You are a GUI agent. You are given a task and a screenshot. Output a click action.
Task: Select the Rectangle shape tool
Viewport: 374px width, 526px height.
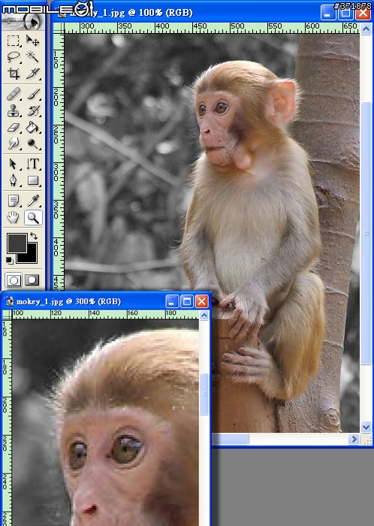coord(33,180)
